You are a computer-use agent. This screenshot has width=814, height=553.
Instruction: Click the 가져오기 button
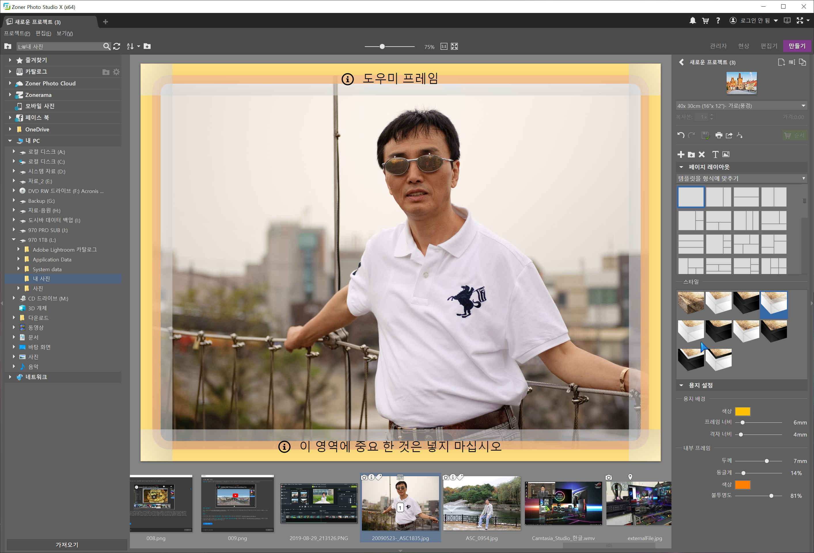pyautogui.click(x=67, y=545)
